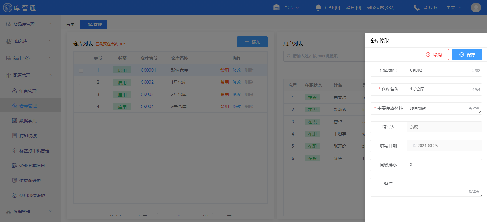Switch to the 首页 tab
Image resolution: width=487 pixels, height=222 pixels.
click(x=70, y=24)
